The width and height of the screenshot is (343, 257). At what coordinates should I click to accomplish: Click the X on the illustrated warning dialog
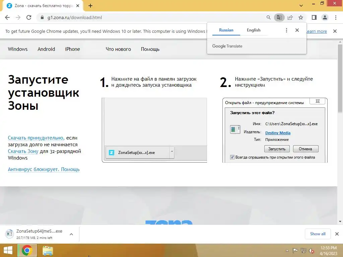pos(318,101)
